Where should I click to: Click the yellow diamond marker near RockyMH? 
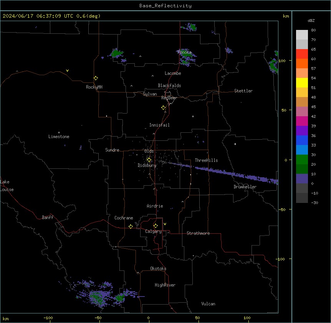[x=96, y=78]
